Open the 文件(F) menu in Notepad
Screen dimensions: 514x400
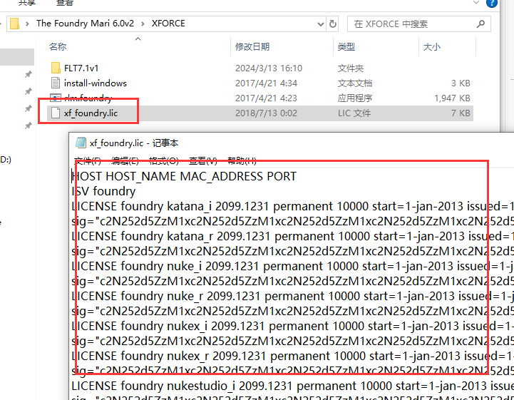click(x=88, y=160)
